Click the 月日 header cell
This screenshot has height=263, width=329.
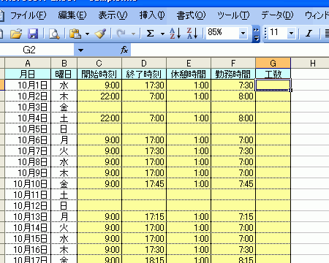(28, 74)
